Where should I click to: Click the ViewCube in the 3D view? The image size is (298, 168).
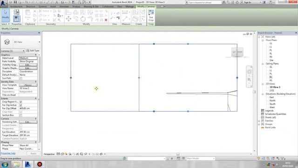point(237,52)
